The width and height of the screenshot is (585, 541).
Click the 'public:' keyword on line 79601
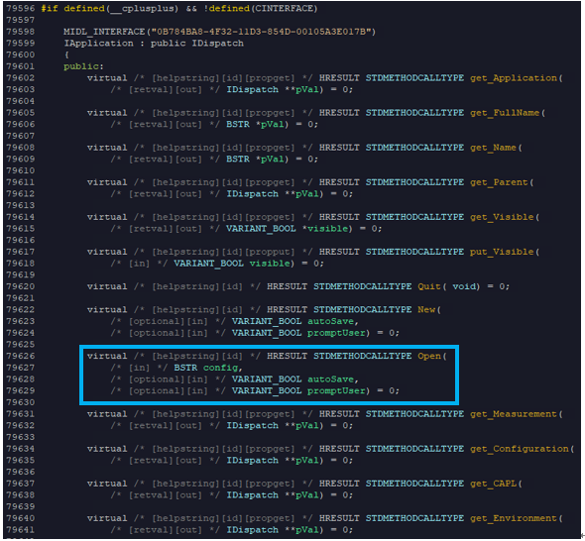click(83, 66)
